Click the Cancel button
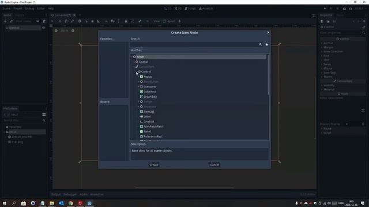The image size is (369, 207). 214,165
